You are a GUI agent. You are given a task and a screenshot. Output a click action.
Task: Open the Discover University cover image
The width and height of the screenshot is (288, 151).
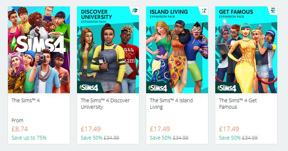pyautogui.click(x=108, y=50)
